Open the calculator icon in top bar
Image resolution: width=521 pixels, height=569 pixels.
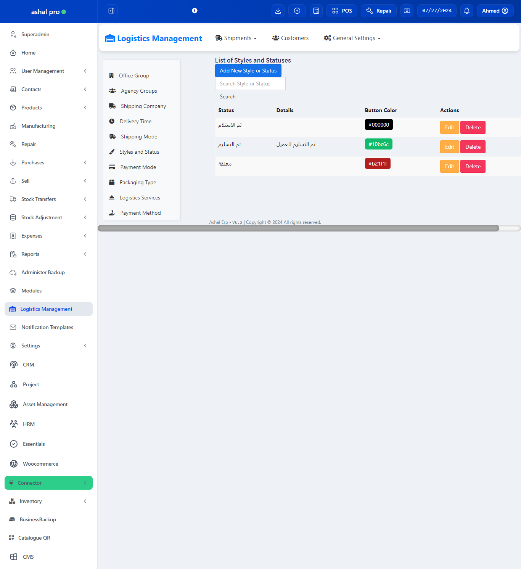point(316,11)
